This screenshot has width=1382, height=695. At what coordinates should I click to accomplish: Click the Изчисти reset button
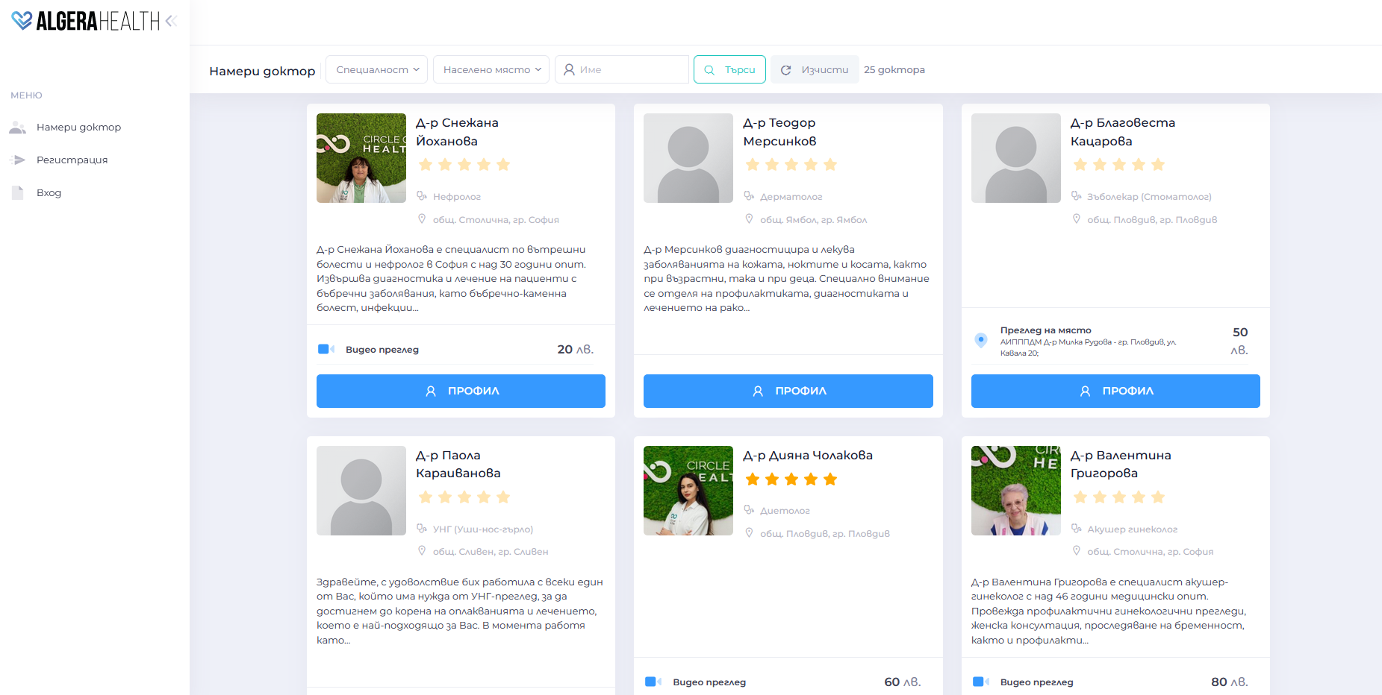[x=815, y=69]
